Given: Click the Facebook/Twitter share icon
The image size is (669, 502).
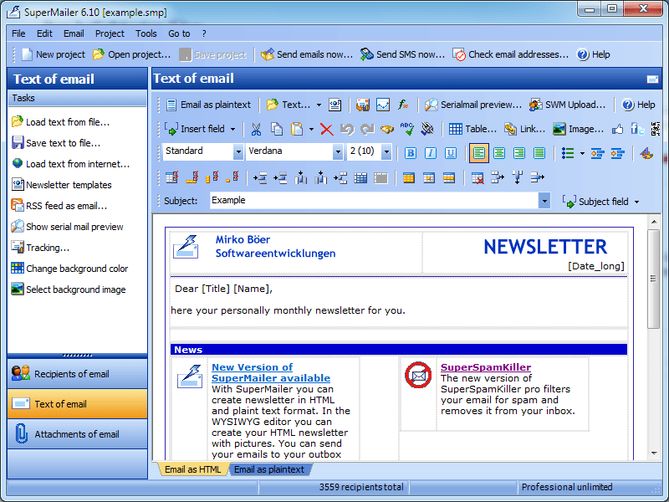Looking at the screenshot, I should click(638, 129).
